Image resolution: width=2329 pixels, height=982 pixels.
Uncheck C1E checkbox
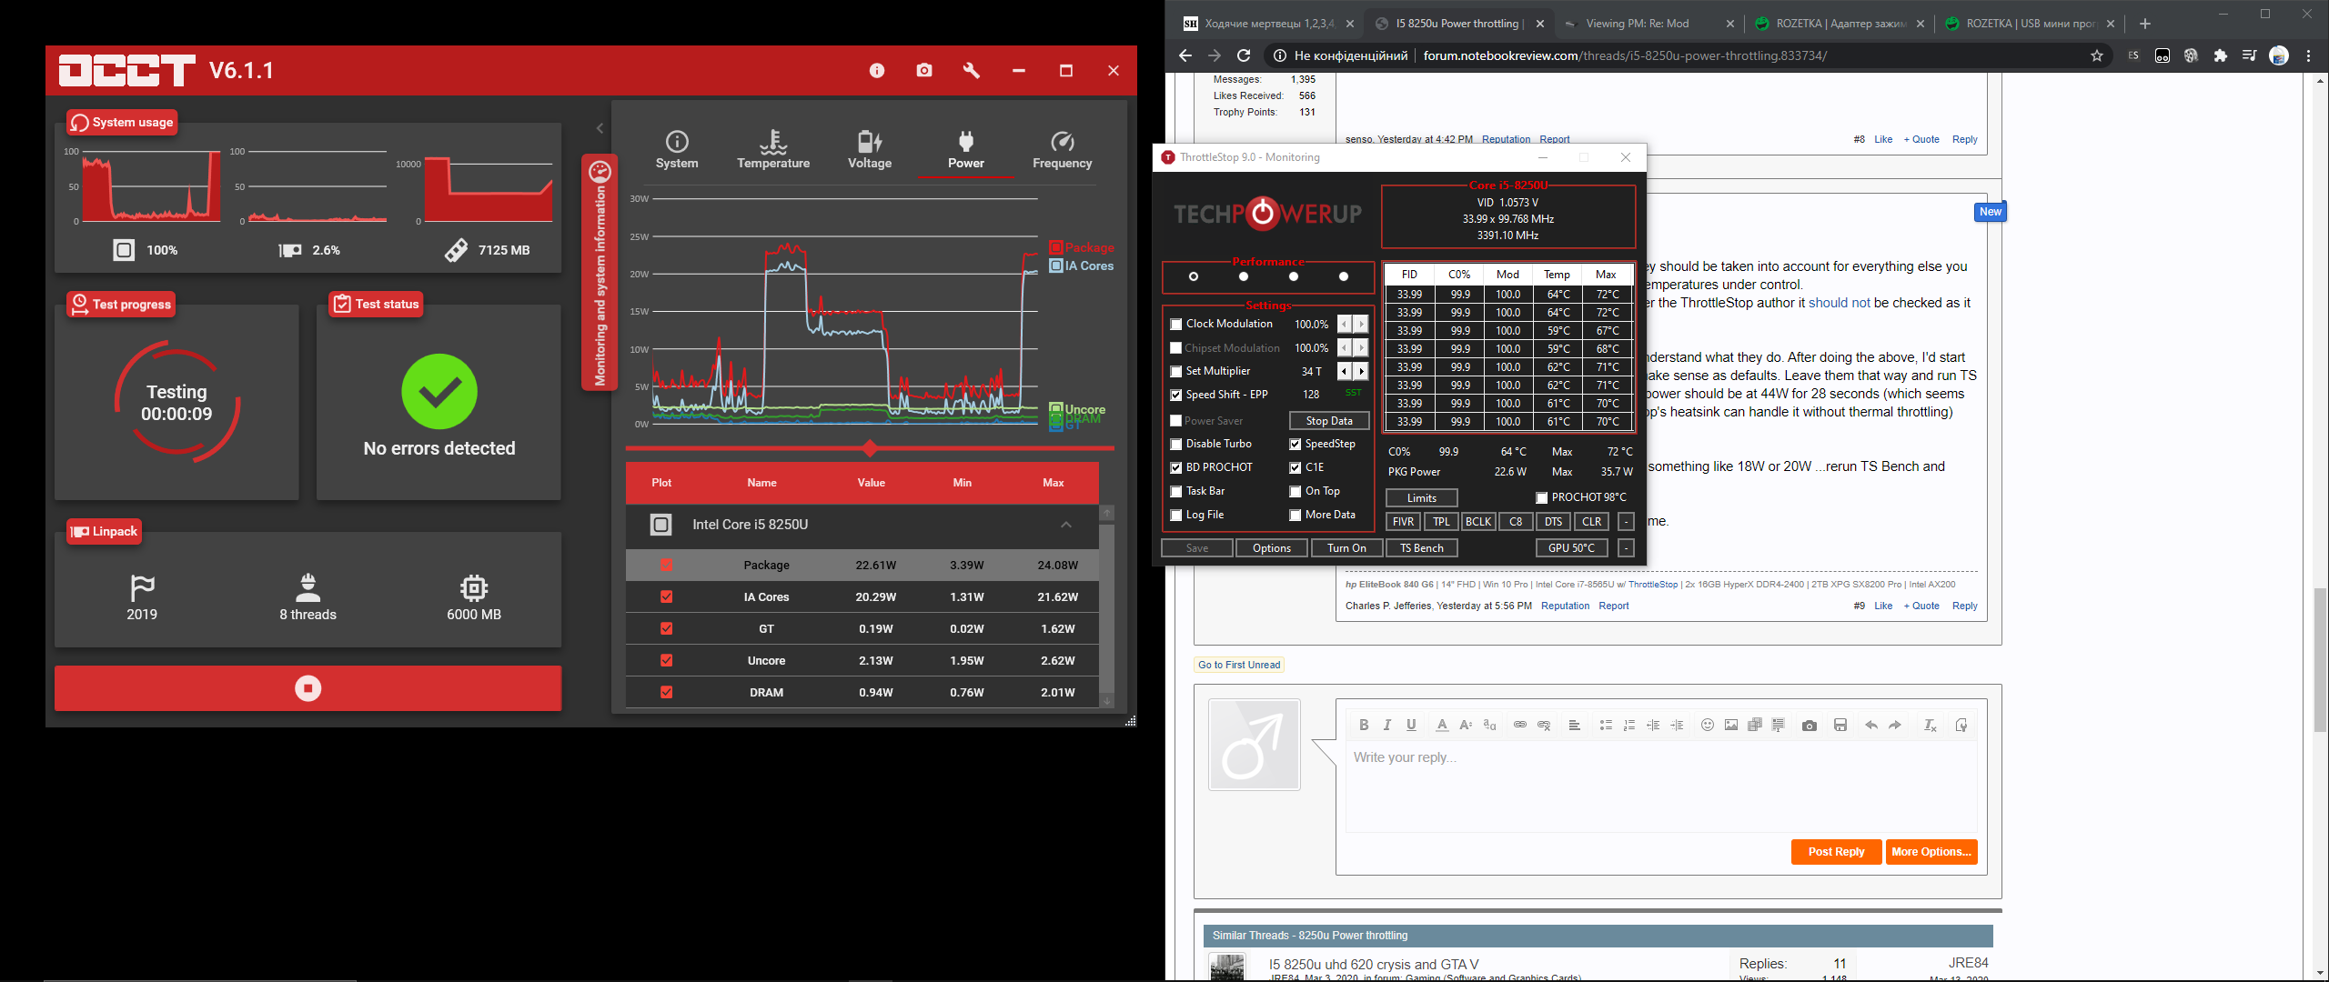coord(1295,468)
